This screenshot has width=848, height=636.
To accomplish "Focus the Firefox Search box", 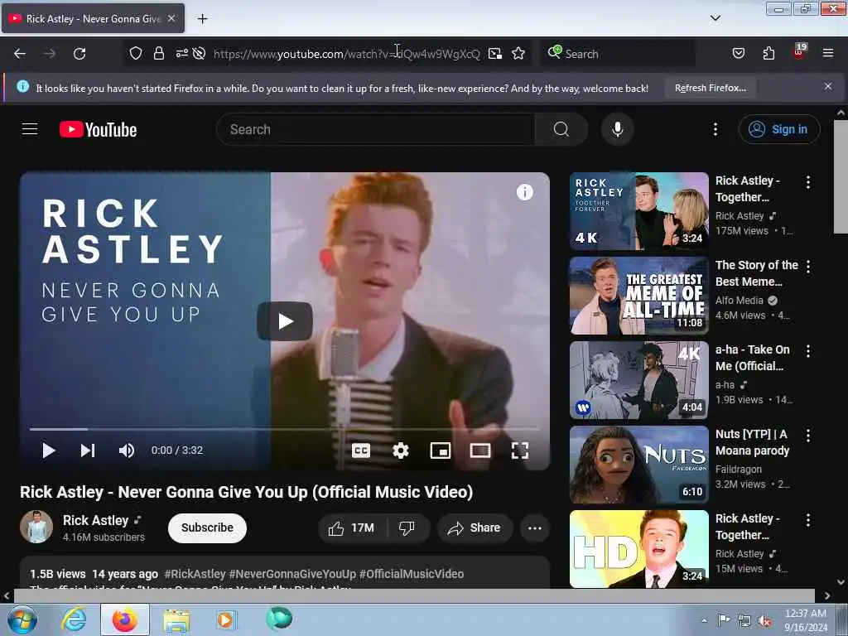I will click(618, 54).
